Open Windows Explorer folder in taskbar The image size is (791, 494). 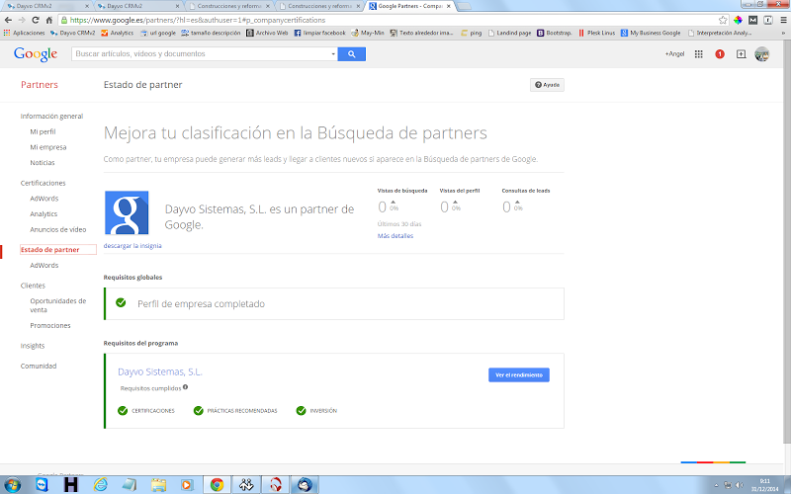click(158, 485)
